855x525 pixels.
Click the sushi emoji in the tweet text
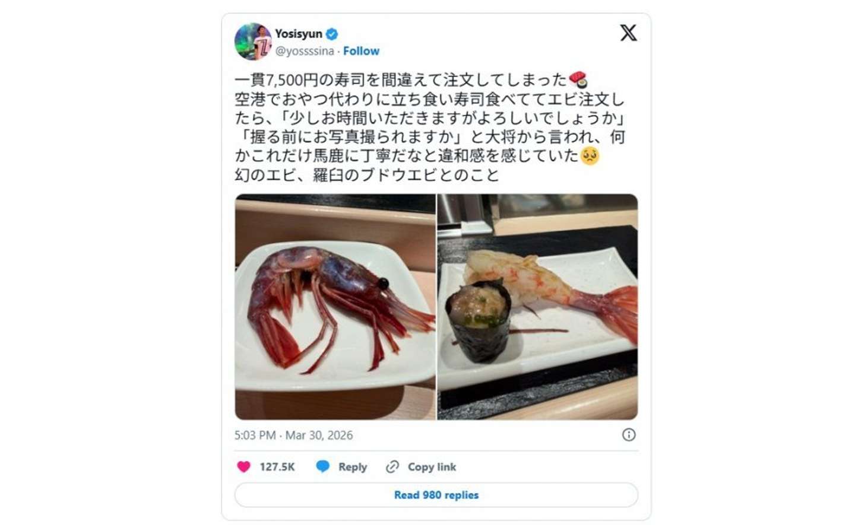coord(578,79)
